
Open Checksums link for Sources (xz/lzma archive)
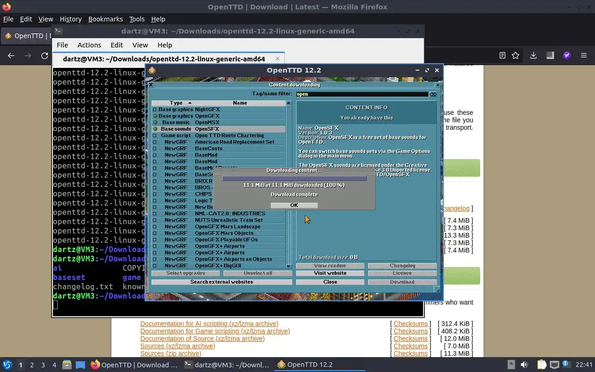coord(410,346)
